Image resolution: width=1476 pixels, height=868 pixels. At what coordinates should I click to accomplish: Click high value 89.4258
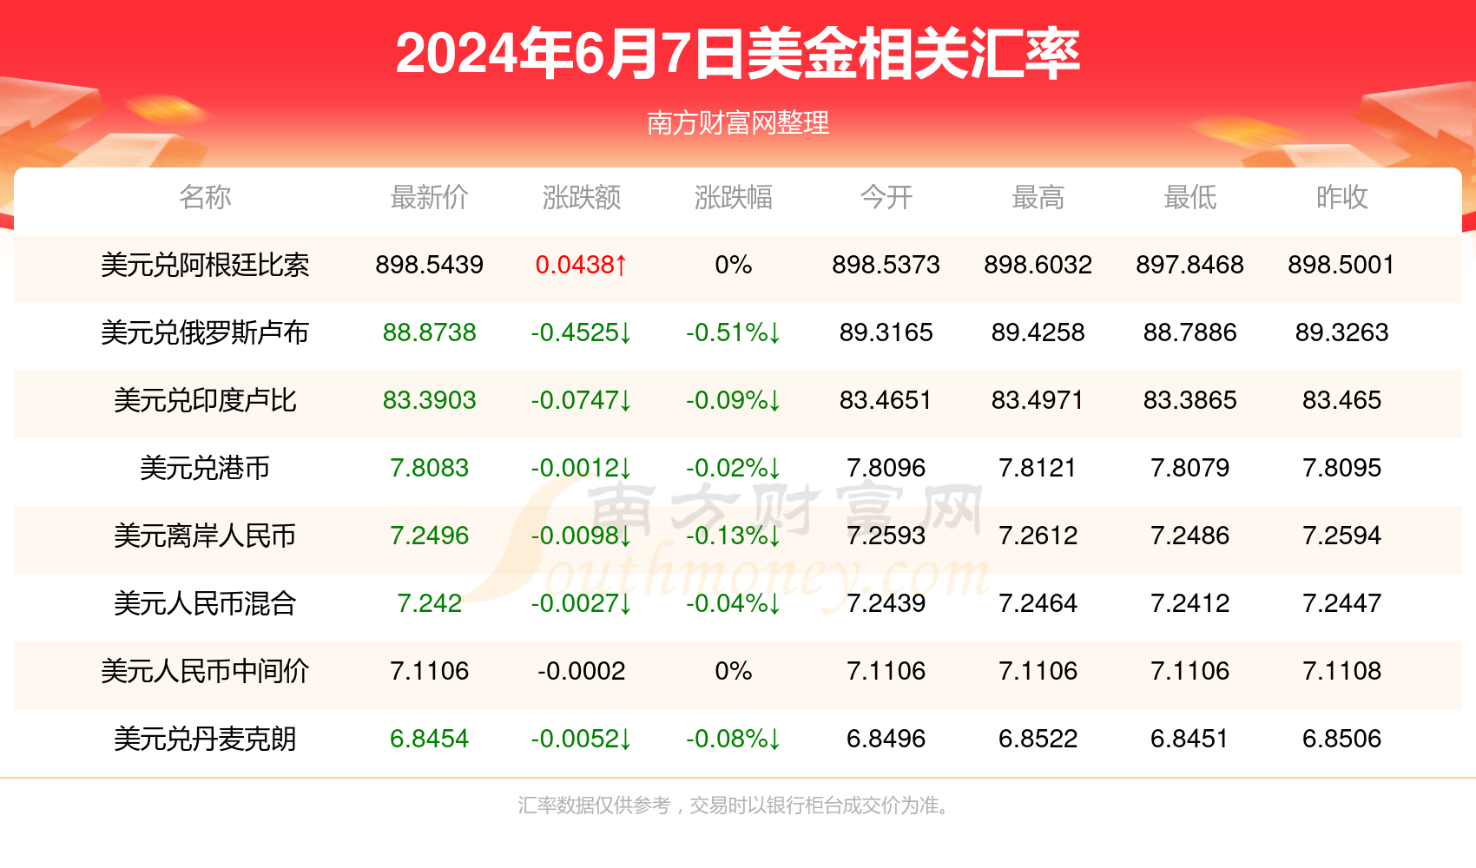coord(1038,332)
